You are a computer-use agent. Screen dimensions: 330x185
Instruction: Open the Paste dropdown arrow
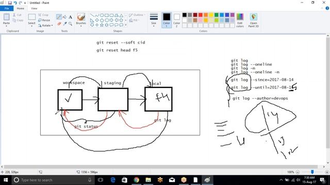(x=6, y=26)
